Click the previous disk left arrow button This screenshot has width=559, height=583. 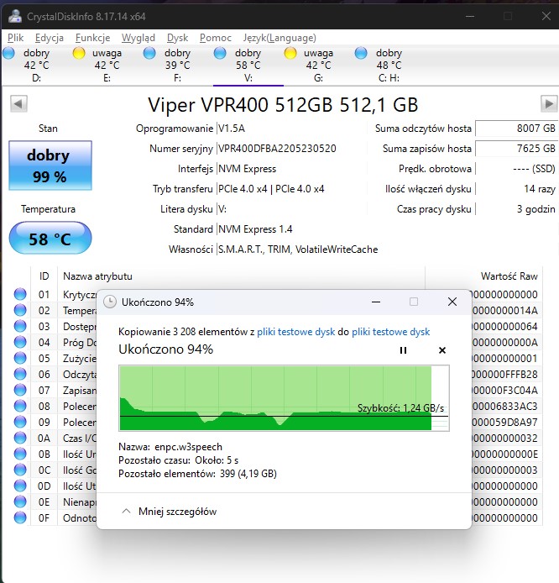tap(18, 103)
